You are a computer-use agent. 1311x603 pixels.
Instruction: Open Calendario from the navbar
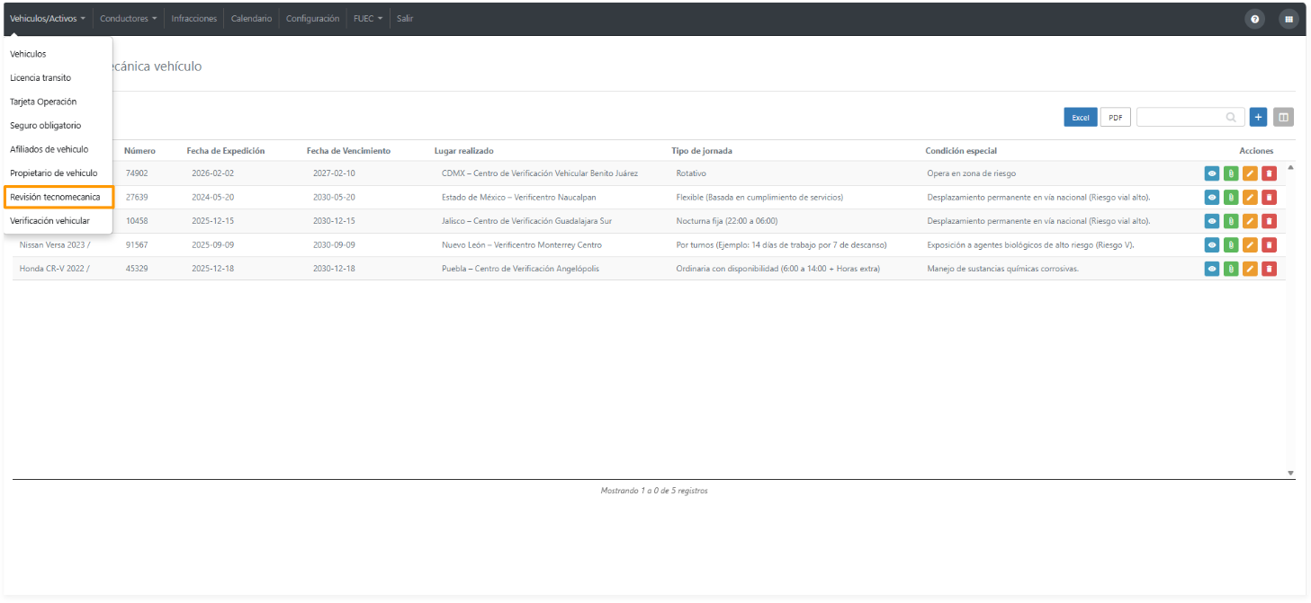tap(252, 19)
